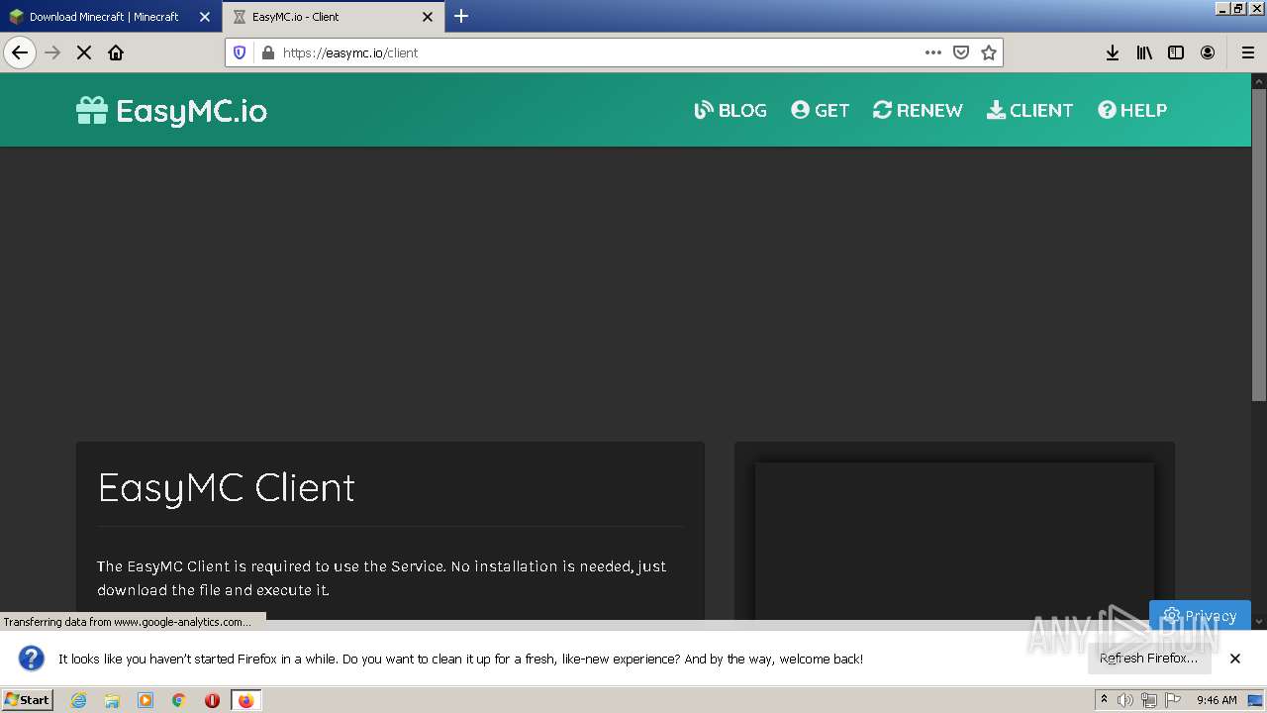Screen dimensions: 1267x713
Task: Open Firefox account menu
Action: (1208, 52)
